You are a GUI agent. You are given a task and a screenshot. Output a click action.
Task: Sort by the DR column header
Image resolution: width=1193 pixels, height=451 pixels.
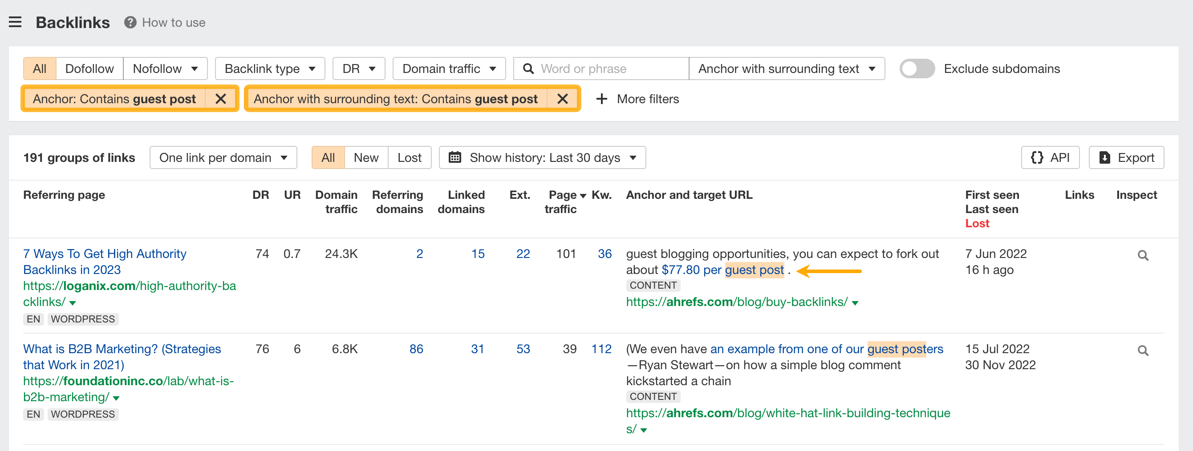[261, 195]
